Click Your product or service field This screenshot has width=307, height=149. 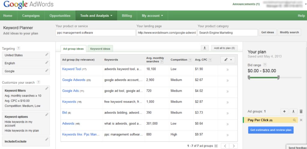96,33
